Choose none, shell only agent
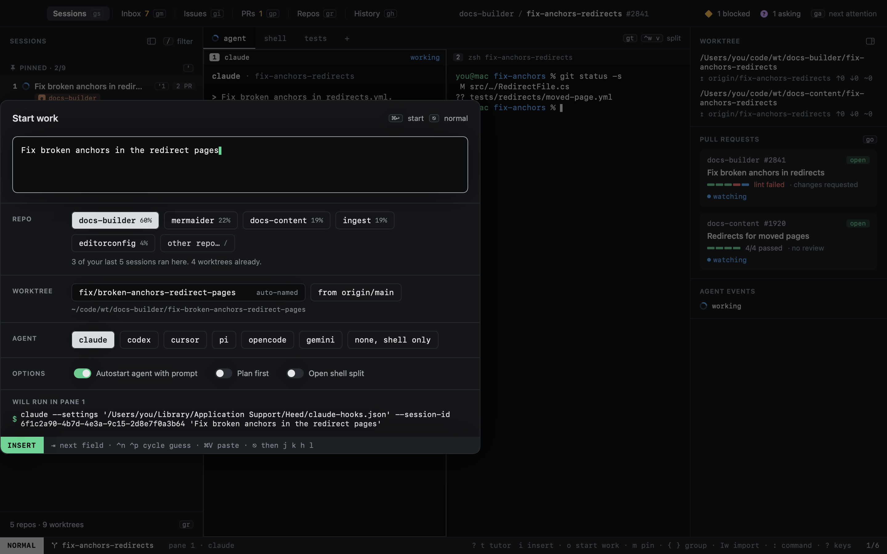 click(x=393, y=340)
